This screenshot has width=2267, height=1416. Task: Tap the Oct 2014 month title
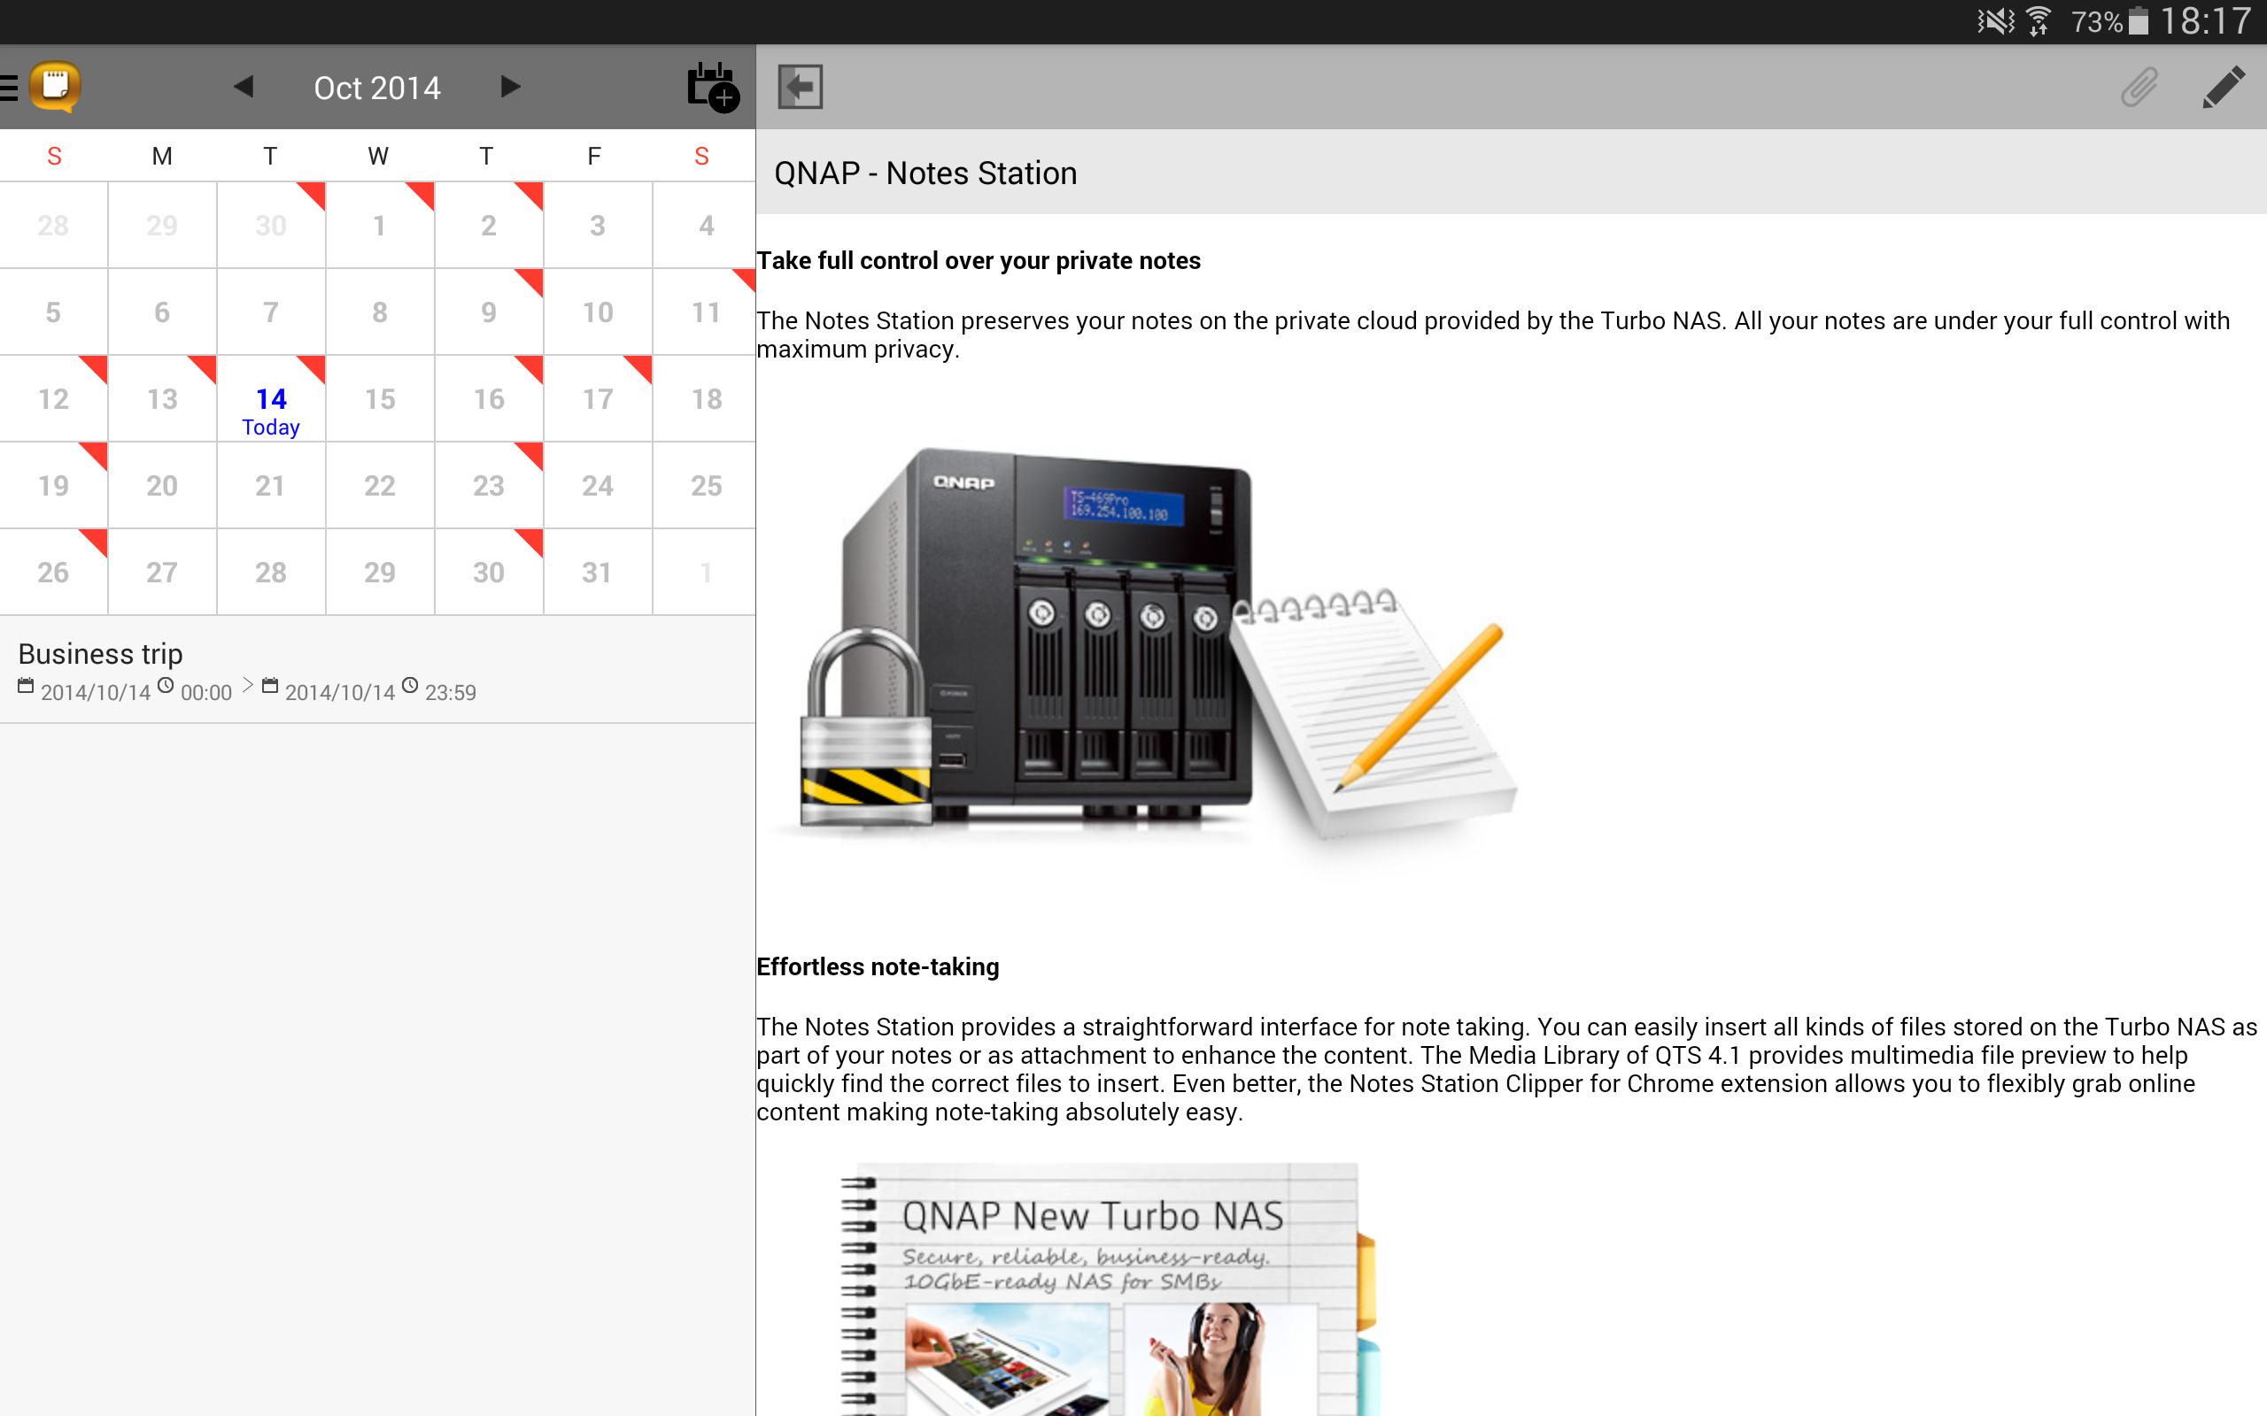click(377, 86)
